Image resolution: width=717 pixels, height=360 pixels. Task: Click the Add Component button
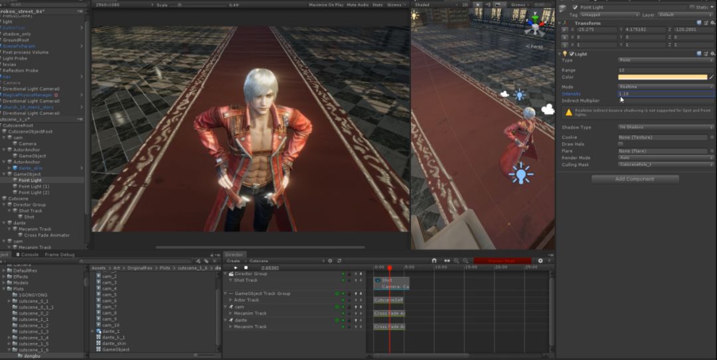[x=635, y=179]
